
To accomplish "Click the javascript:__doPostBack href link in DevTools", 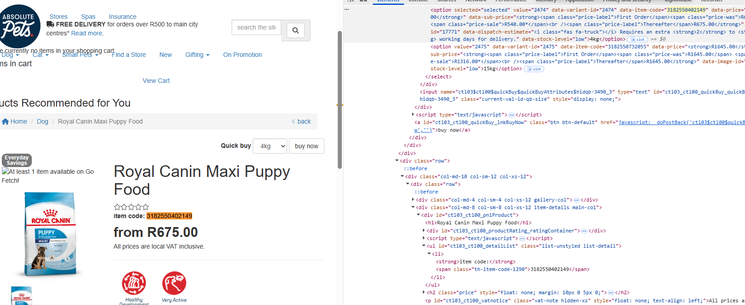I will tap(681, 122).
